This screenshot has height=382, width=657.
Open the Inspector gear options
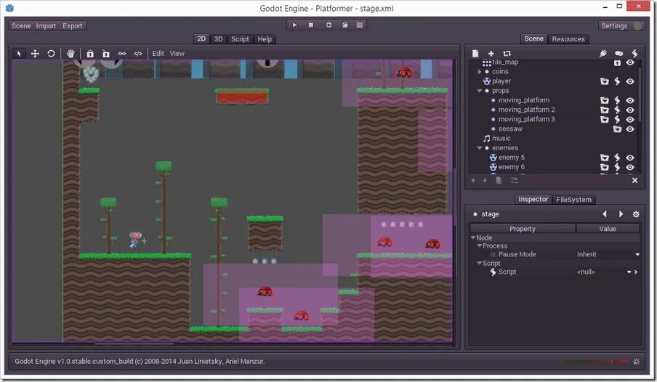click(x=636, y=214)
